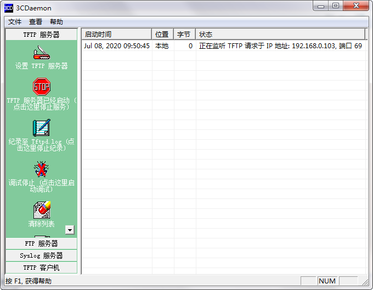Click the eraser clear list icon
Viewport: 373px width, 290px height.
click(x=42, y=210)
